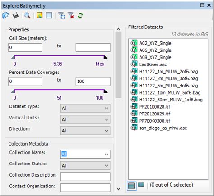Click the filter by selection funnel icon
This screenshot has height=196, width=214.
click(61, 15)
